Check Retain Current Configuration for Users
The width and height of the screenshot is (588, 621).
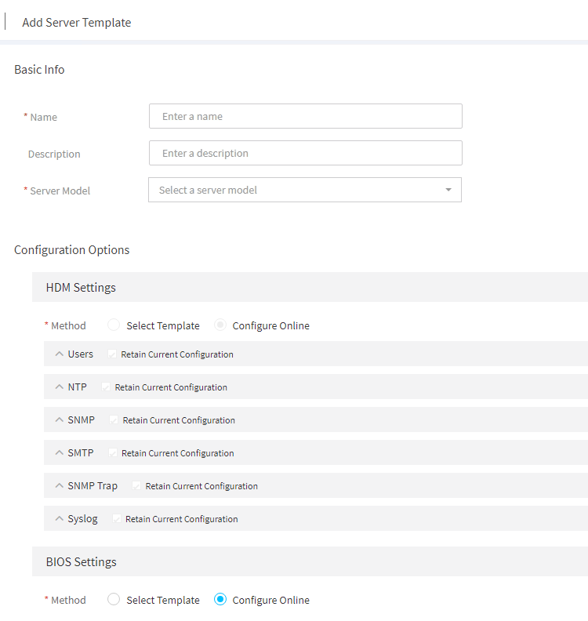tap(112, 354)
